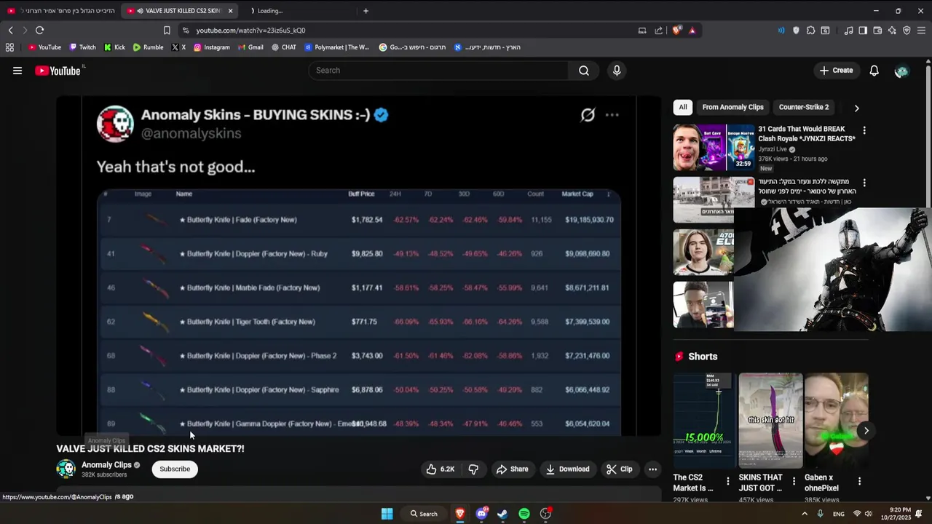The height and width of the screenshot is (524, 932).
Task: Open the tweet's three-dot options in the video
Action: (612, 115)
